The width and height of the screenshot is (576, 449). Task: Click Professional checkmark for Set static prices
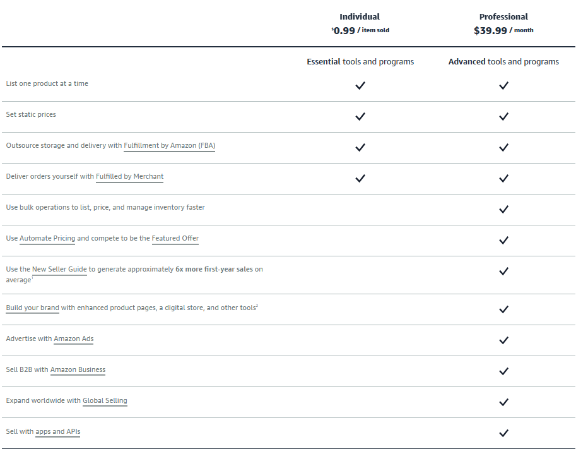tap(503, 116)
